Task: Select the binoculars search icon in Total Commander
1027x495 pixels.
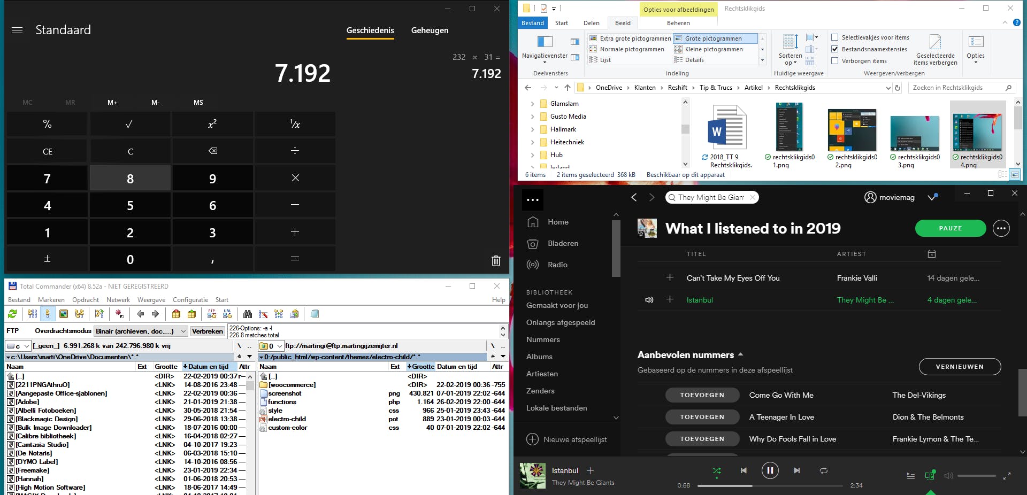Action: 248,314
